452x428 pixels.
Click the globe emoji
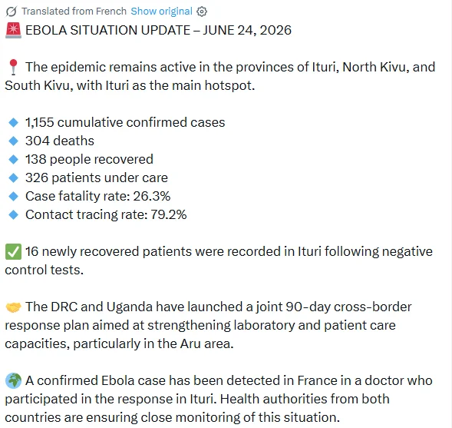pyautogui.click(x=13, y=380)
